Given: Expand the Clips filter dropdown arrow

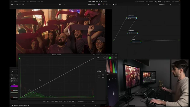Looking at the screenshot, I should tap(44, 2).
